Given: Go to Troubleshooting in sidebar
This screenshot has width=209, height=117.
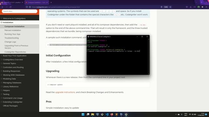Looking at the screenshot, I should (x=12, y=38).
